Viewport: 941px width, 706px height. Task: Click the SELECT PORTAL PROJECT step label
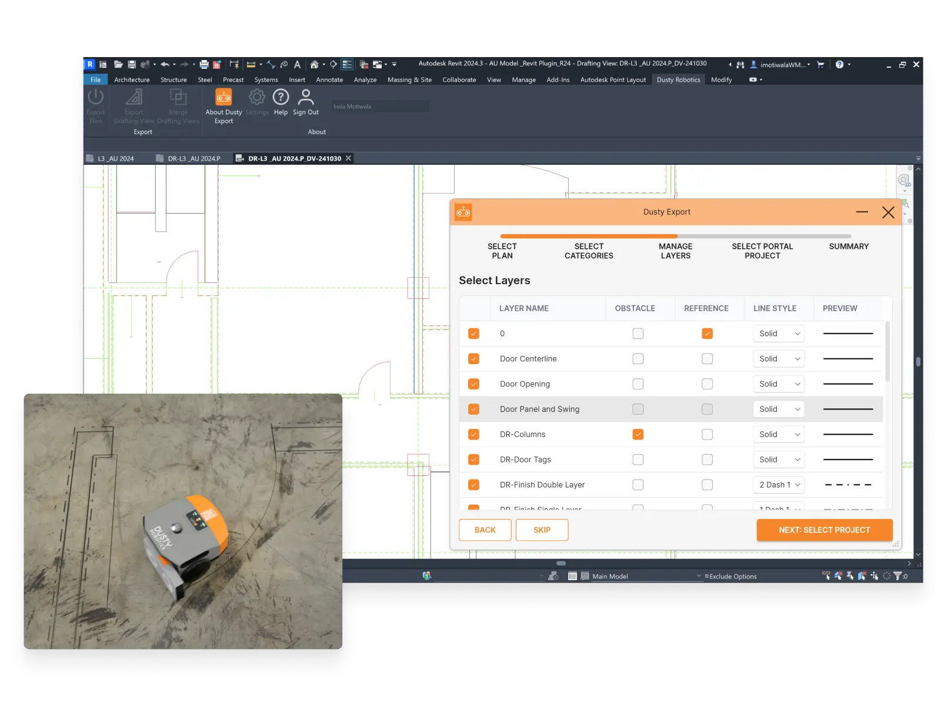[762, 251]
